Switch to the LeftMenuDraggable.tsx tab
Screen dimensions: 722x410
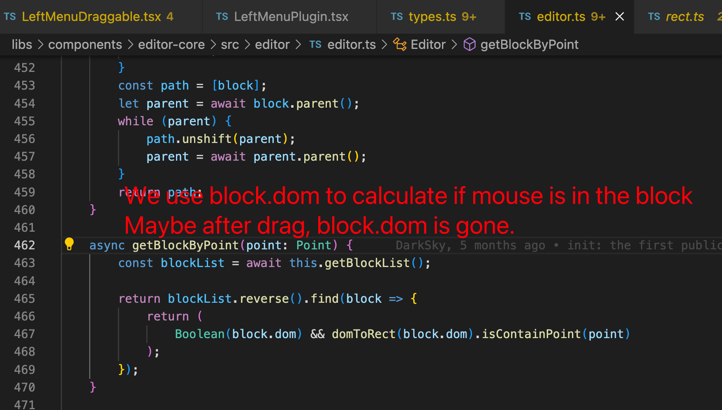101,17
